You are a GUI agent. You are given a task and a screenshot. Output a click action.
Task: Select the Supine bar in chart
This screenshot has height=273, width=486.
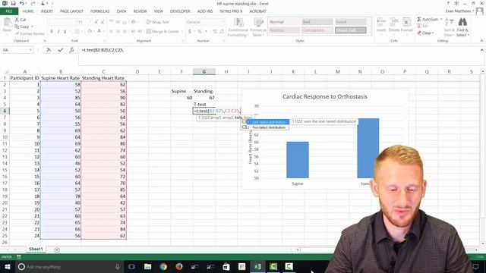click(298, 160)
